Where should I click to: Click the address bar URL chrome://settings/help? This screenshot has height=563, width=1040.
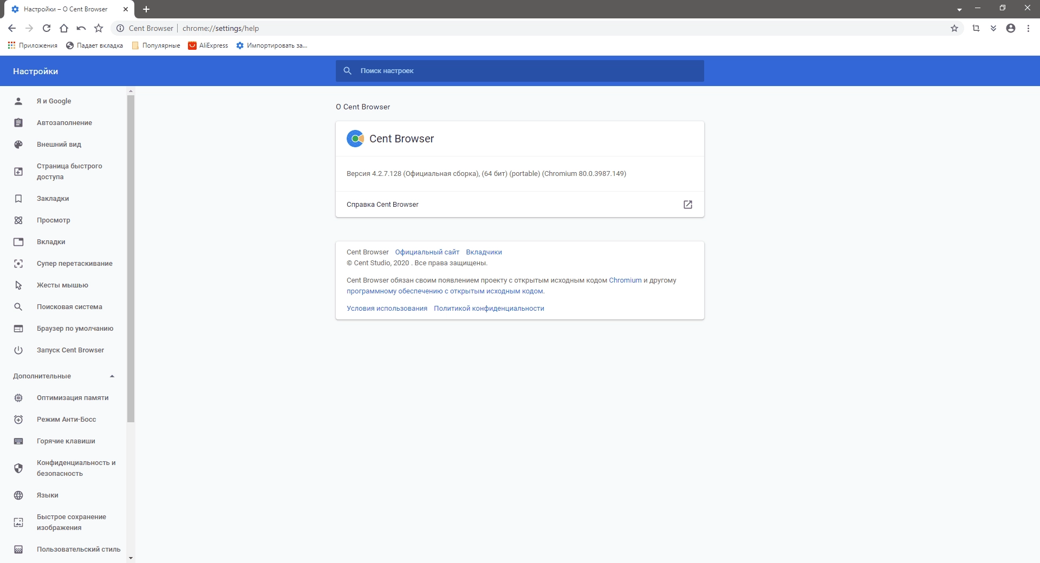click(x=220, y=28)
